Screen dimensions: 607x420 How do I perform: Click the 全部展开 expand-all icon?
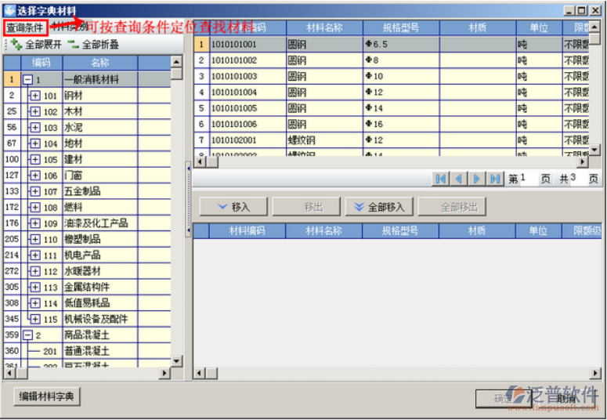(16, 45)
